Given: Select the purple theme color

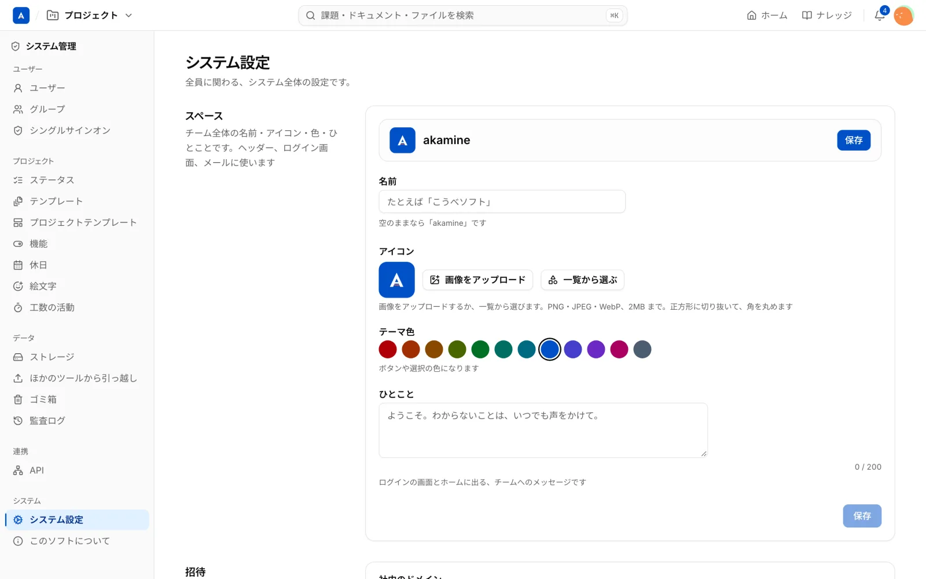Looking at the screenshot, I should 596,349.
